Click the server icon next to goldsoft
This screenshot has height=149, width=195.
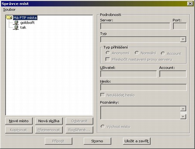tap(16, 23)
